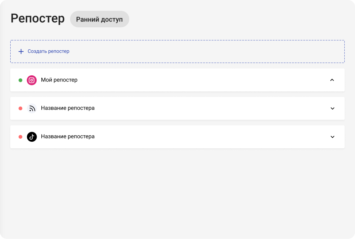
Task: Click empty space inside the dashed create box
Action: tap(205, 51)
